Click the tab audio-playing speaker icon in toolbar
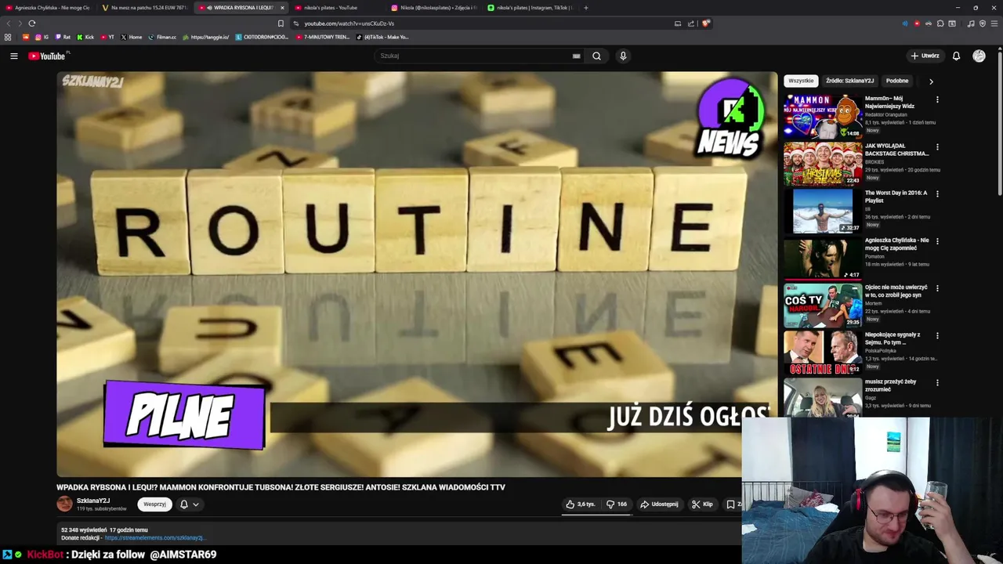 (x=904, y=23)
